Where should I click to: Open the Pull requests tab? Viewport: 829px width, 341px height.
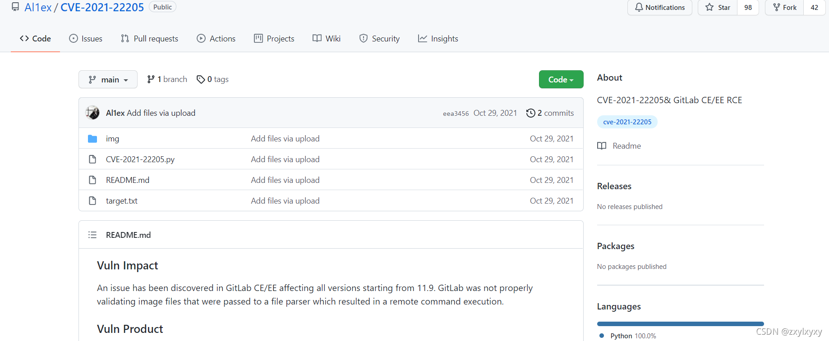pyautogui.click(x=149, y=39)
